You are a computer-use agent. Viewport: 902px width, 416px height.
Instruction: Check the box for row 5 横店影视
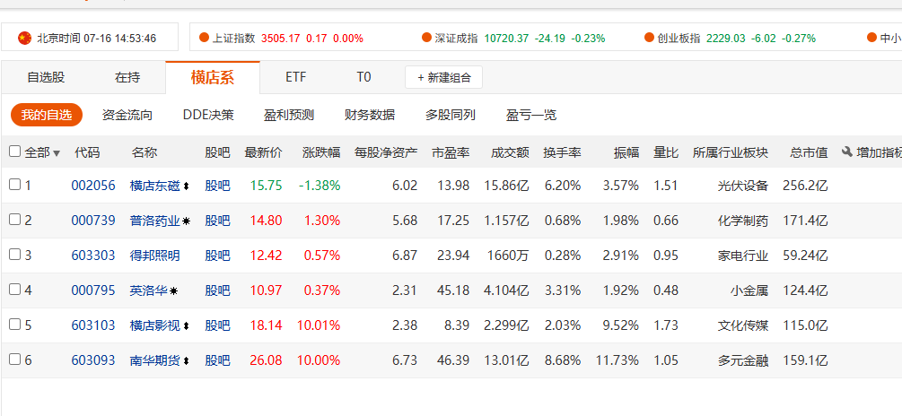tap(15, 325)
